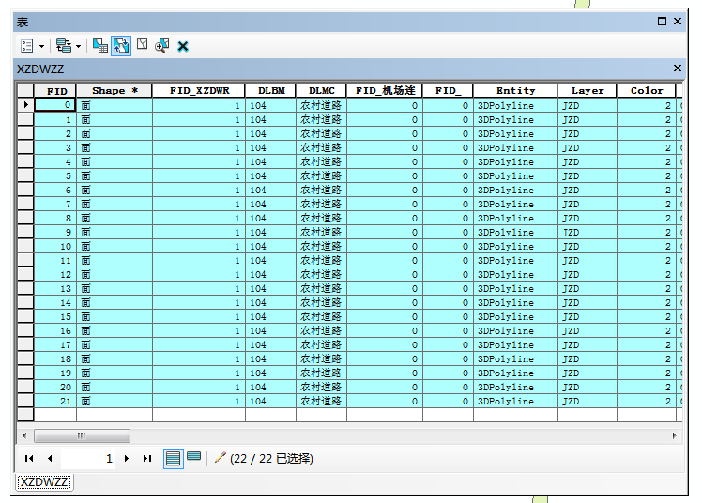Expand the Related Tables dropdown arrow

coord(78,45)
